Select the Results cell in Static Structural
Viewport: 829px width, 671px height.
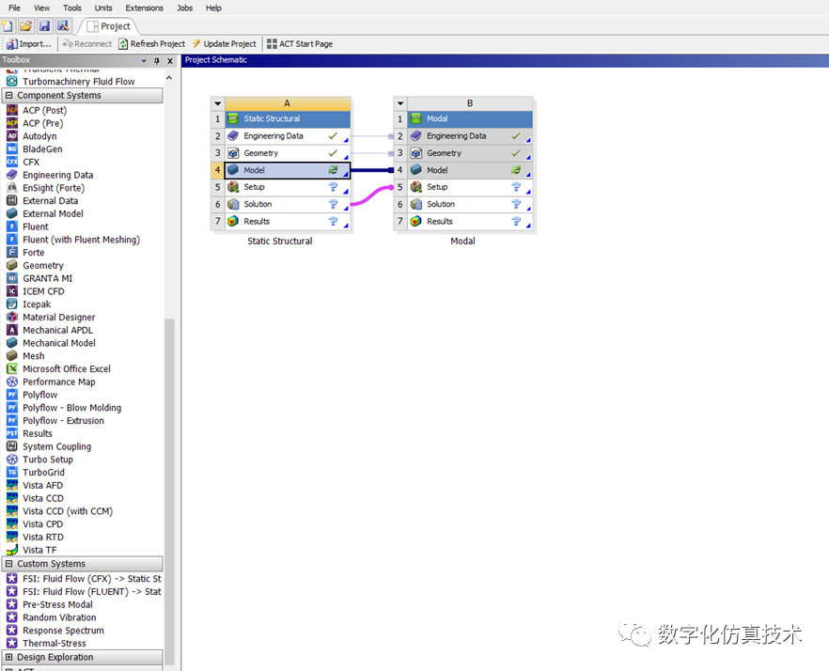tap(288, 222)
